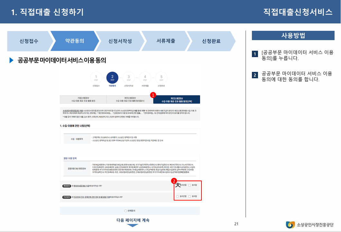The width and height of the screenshot is (341, 232).
Task: Click the 사용방법 header bar
Action: 294,35
